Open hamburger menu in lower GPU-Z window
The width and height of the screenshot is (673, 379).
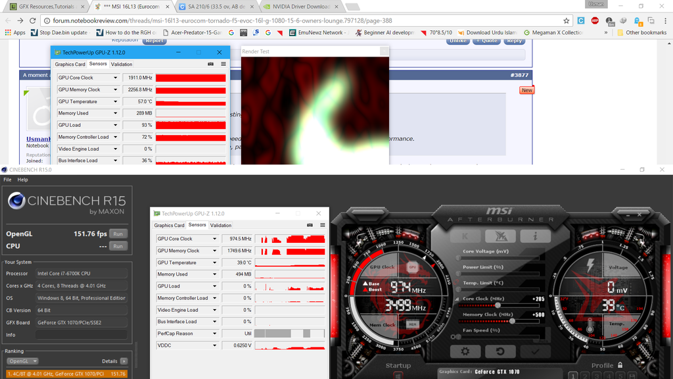pos(322,225)
